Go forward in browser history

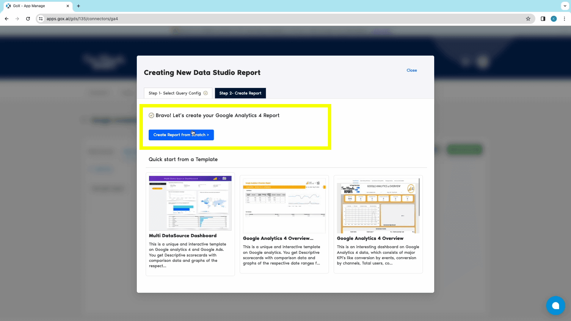(x=17, y=19)
